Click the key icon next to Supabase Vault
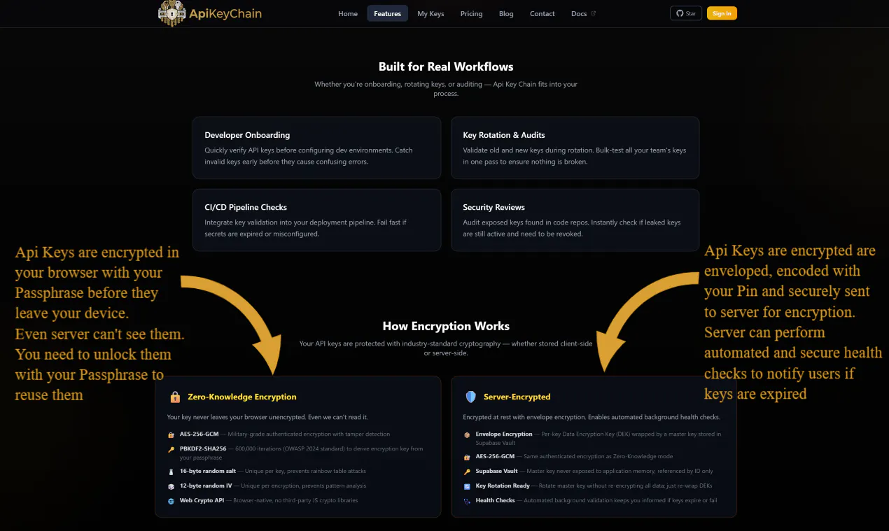This screenshot has height=531, width=889. pyautogui.click(x=468, y=472)
